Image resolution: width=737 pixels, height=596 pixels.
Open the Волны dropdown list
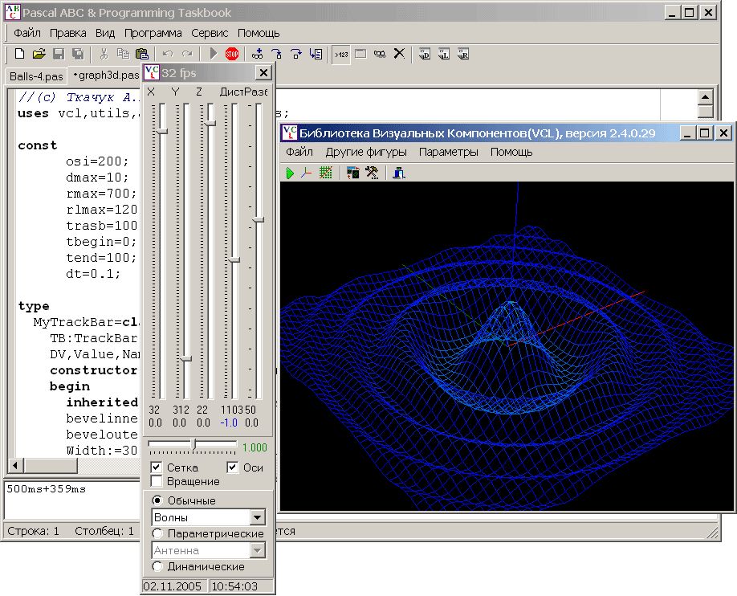pyautogui.click(x=257, y=517)
